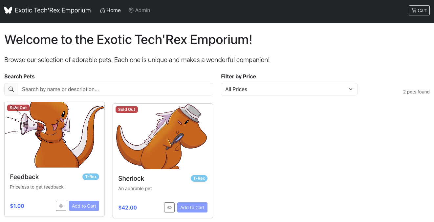Click the butterfly logo icon in navbar
This screenshot has width=434, height=222.
point(8,10)
